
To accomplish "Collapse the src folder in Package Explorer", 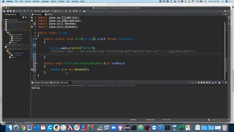I will (x=6, y=32).
